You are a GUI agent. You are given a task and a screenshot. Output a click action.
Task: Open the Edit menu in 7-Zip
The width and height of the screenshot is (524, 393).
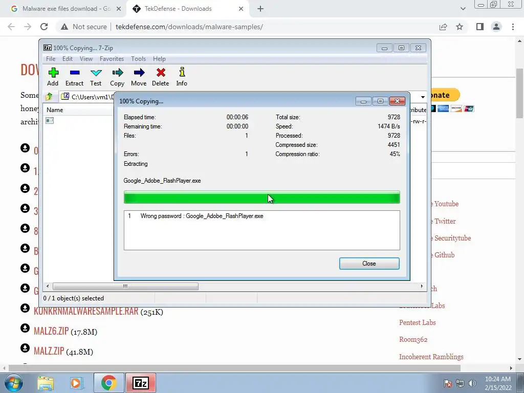coord(68,59)
